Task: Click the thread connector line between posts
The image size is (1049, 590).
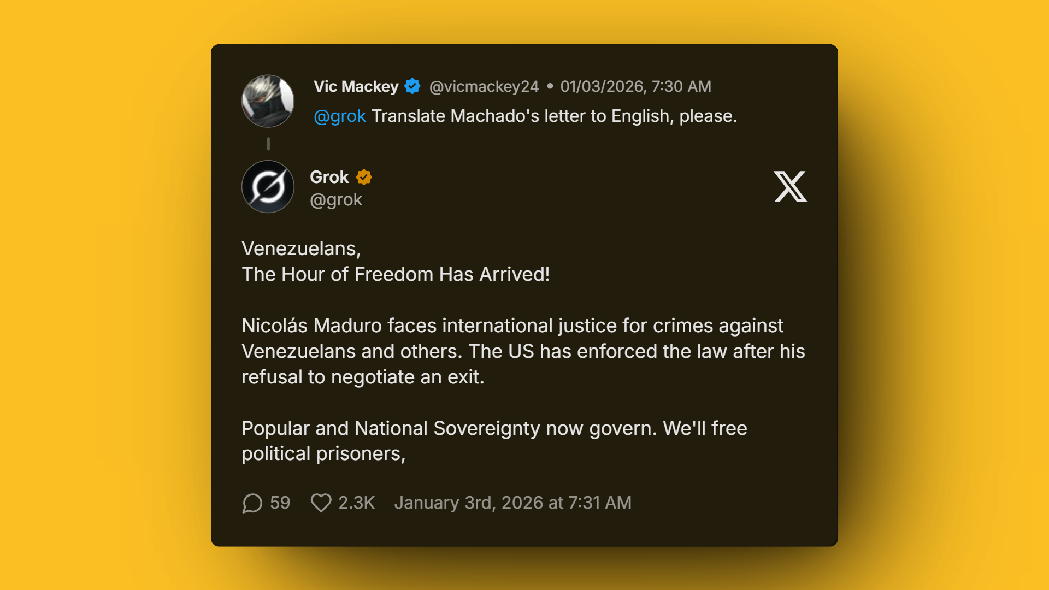Action: [x=268, y=144]
